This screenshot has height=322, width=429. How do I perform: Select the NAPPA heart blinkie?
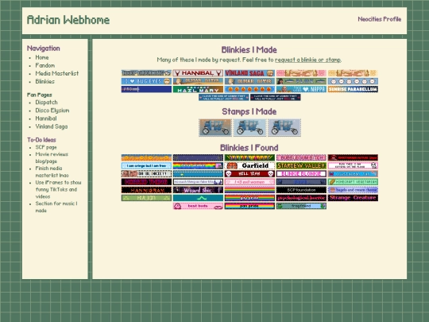coord(301,89)
